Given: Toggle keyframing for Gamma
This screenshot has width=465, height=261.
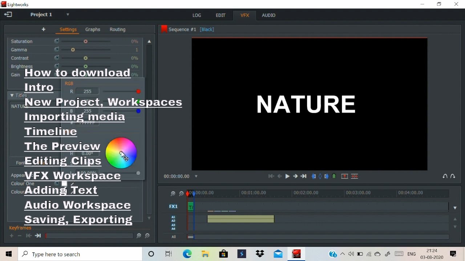Looking at the screenshot, I should pos(57,50).
